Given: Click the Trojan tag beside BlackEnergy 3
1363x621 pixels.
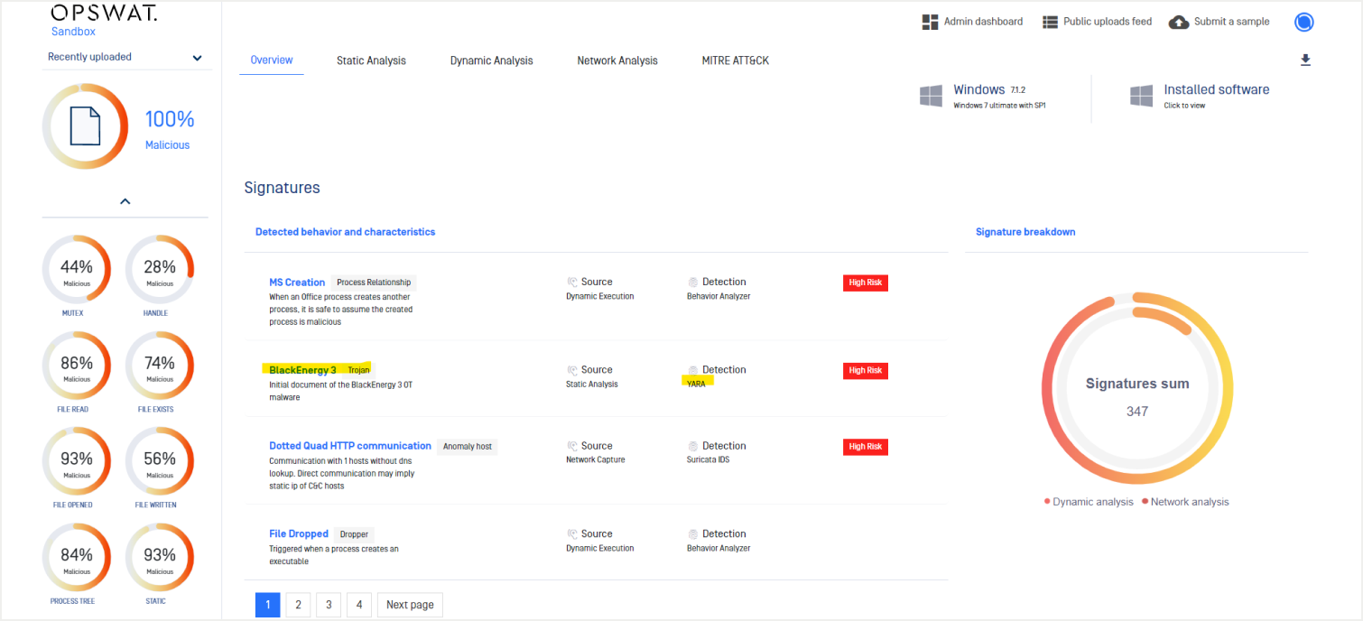Looking at the screenshot, I should coord(359,370).
